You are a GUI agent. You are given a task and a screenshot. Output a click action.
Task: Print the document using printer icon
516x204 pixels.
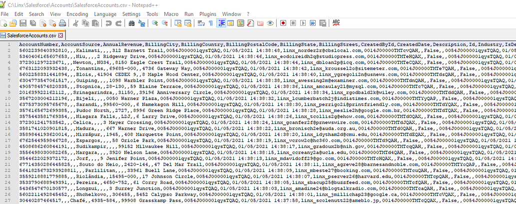coord(62,23)
